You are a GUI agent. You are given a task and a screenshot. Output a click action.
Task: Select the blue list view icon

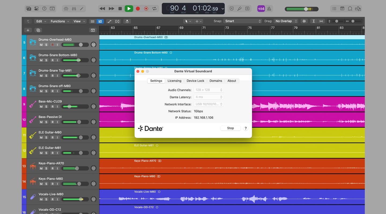(100, 21)
